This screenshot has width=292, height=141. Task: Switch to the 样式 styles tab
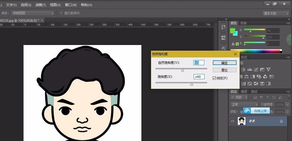[244, 57]
